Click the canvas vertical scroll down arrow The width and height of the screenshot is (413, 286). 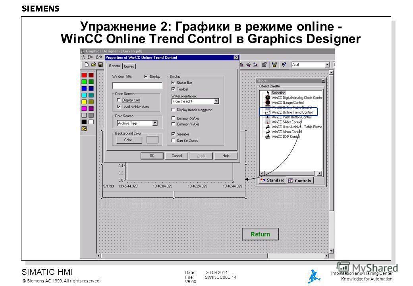[x=331, y=251]
